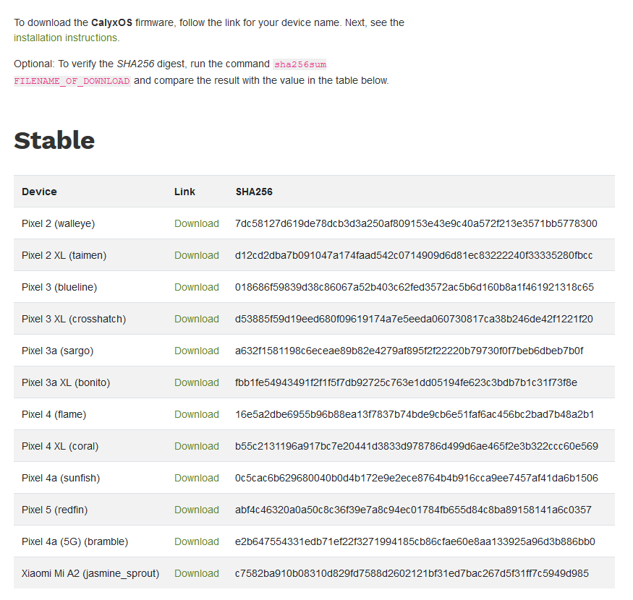Screen dimensions: 633x600
Task: Open the installation instructions link
Action: pyautogui.click(x=65, y=38)
